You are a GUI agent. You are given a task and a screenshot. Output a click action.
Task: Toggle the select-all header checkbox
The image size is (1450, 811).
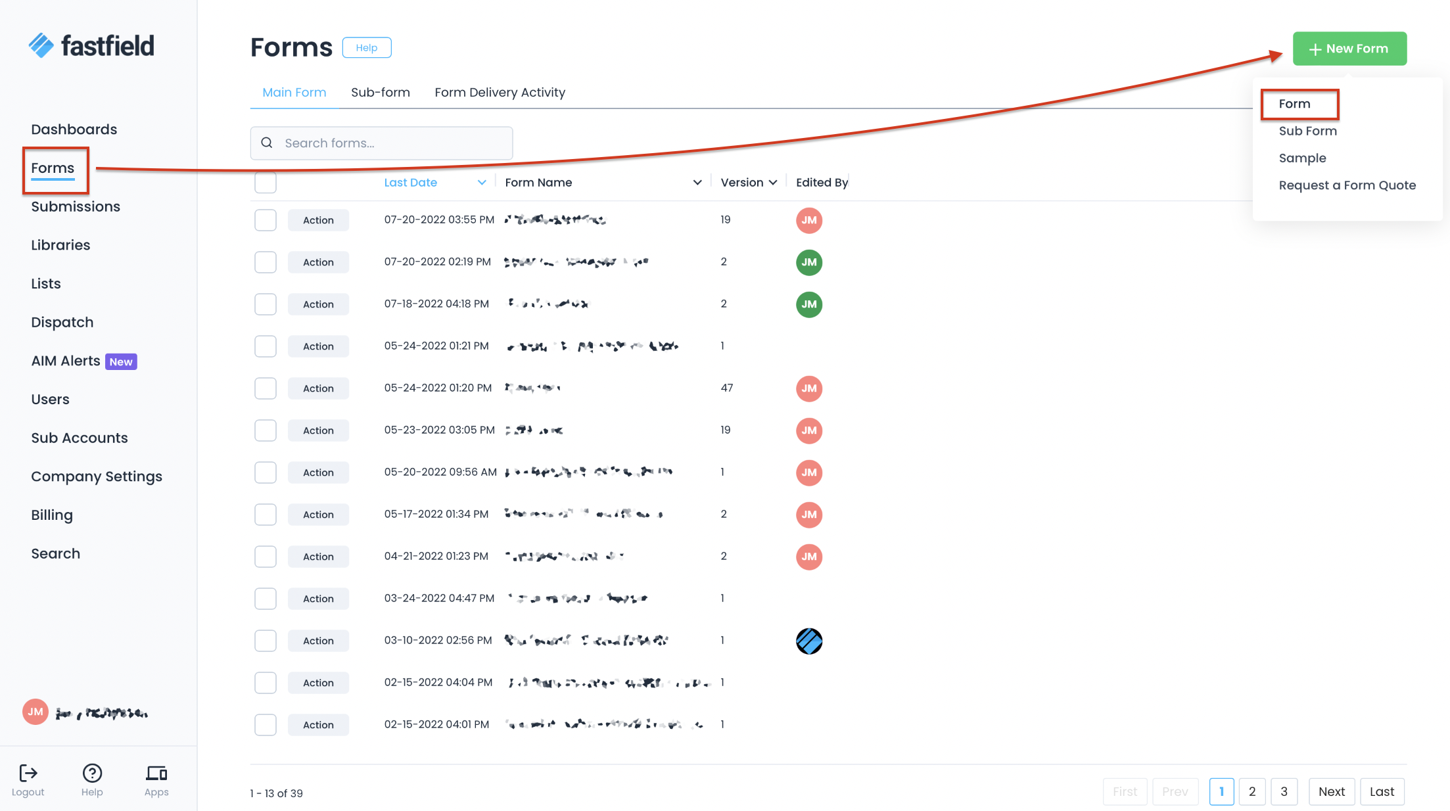[x=265, y=183]
